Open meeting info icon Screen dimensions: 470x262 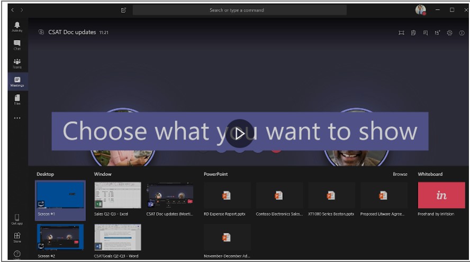point(462,33)
